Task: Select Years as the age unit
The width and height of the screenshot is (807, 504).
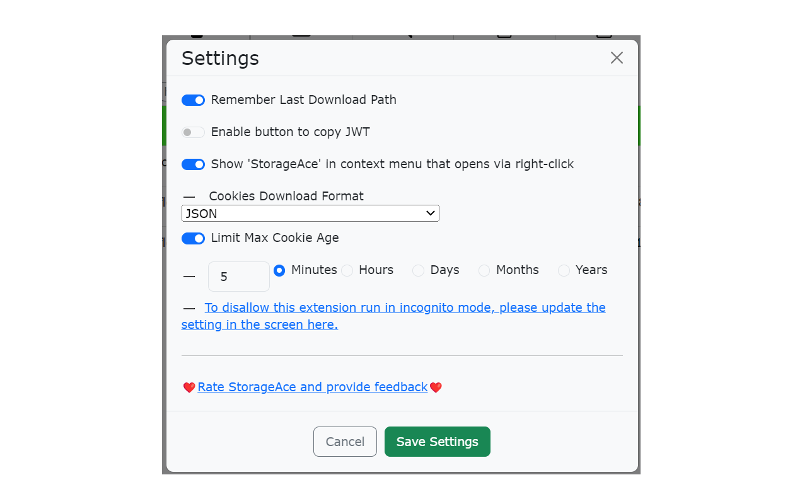Action: point(564,270)
